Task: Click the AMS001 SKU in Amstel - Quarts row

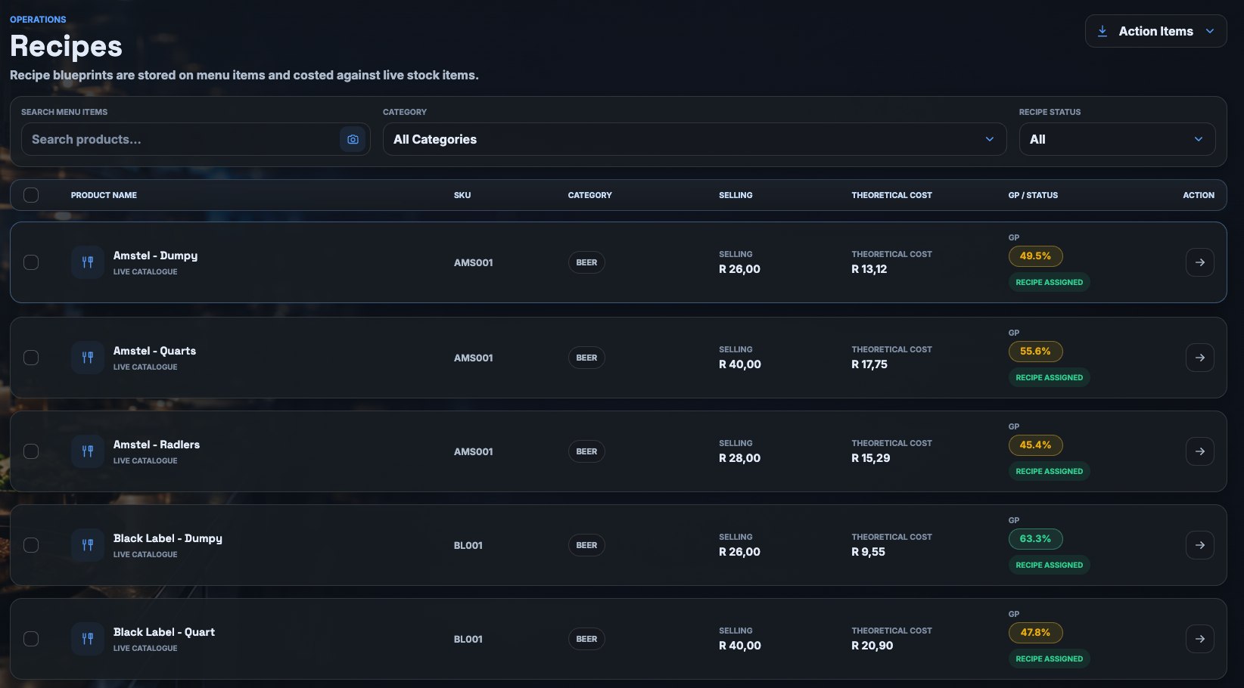Action: coord(474,358)
